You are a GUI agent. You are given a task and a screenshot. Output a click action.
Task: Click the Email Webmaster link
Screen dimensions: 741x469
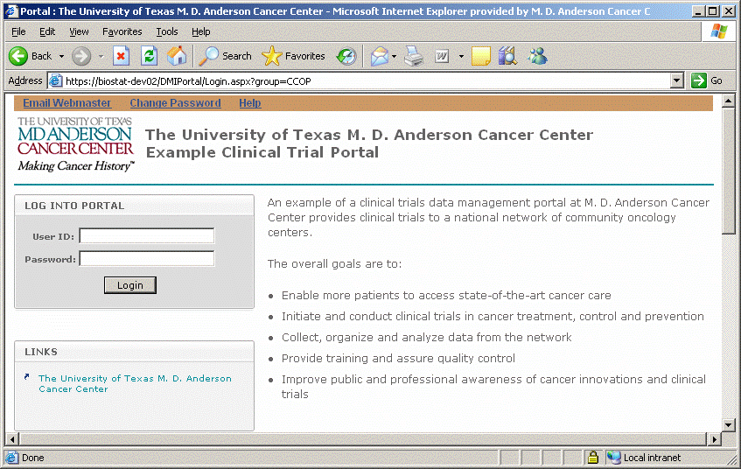(66, 102)
